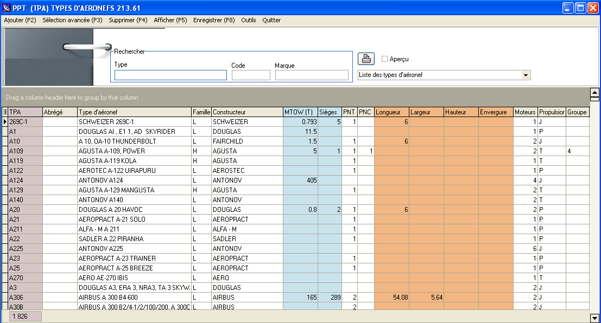This screenshot has width=601, height=323.
Task: Click the Longueur column header
Action: click(x=391, y=112)
